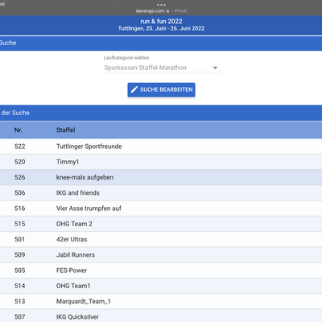Select the Tuttlinger Sportfreunde row
Image resolution: width=322 pixels, height=322 pixels.
click(161, 147)
